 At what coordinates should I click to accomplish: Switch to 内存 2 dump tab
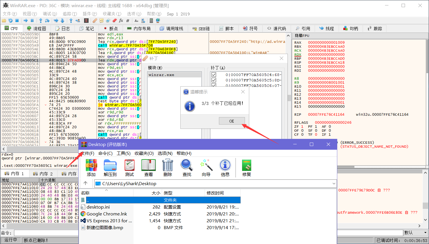tap(43, 174)
